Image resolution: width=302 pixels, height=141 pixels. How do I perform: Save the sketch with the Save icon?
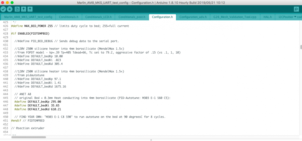[30, 9]
